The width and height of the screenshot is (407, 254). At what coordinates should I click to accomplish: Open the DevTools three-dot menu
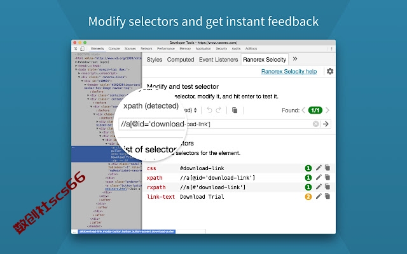pos(331,49)
